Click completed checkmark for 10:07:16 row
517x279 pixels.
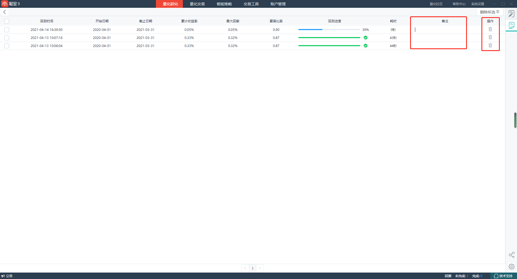[x=365, y=38]
